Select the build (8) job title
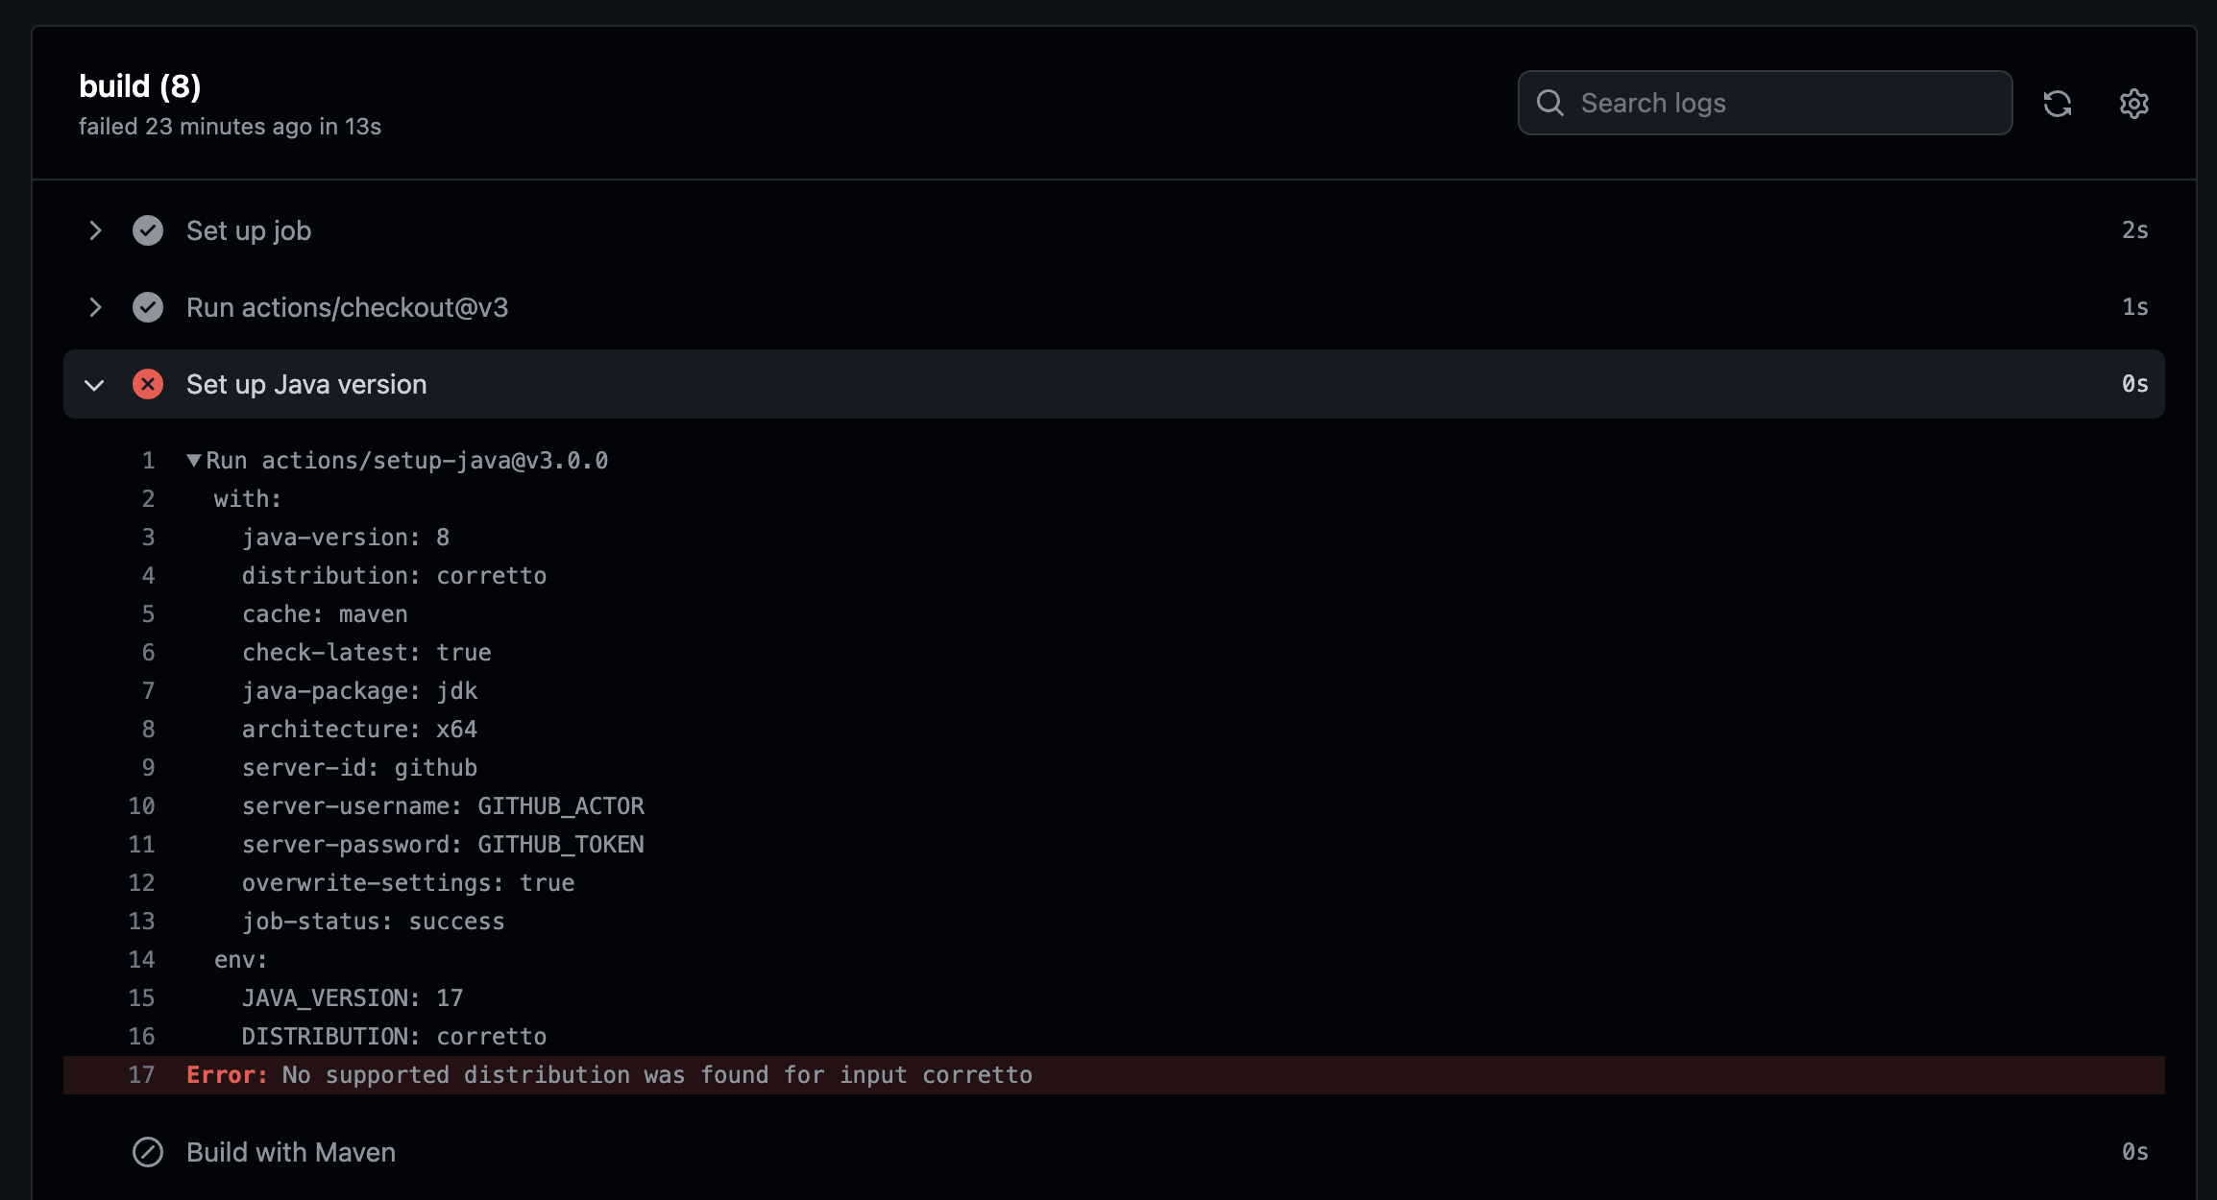This screenshot has width=2217, height=1200. click(x=139, y=85)
